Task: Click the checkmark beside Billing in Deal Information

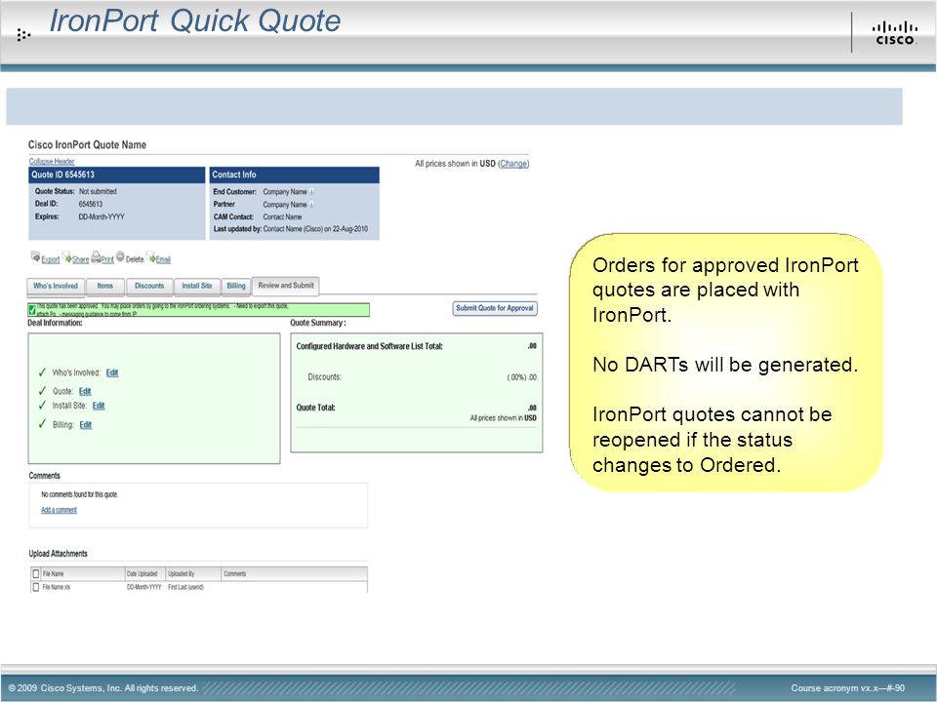Action: coord(42,424)
